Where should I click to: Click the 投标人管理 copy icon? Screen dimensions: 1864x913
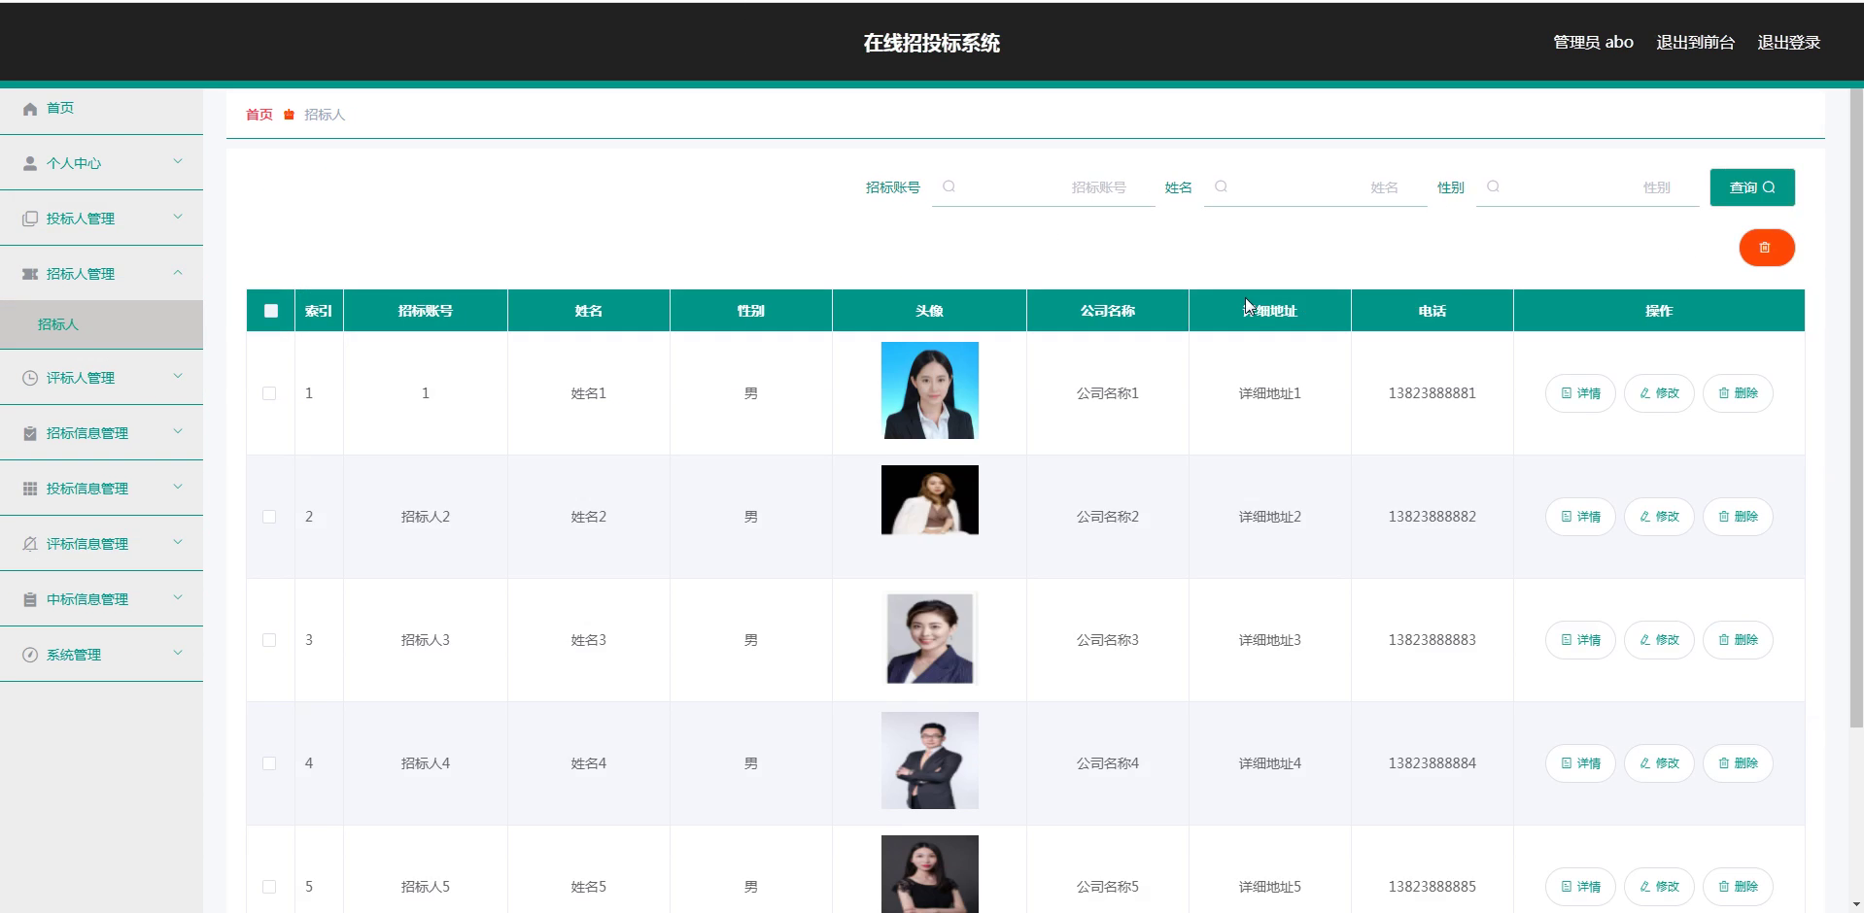[30, 219]
